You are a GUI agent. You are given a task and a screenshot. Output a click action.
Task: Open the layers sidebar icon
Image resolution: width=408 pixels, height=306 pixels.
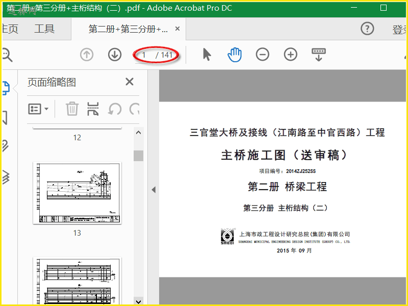6,177
